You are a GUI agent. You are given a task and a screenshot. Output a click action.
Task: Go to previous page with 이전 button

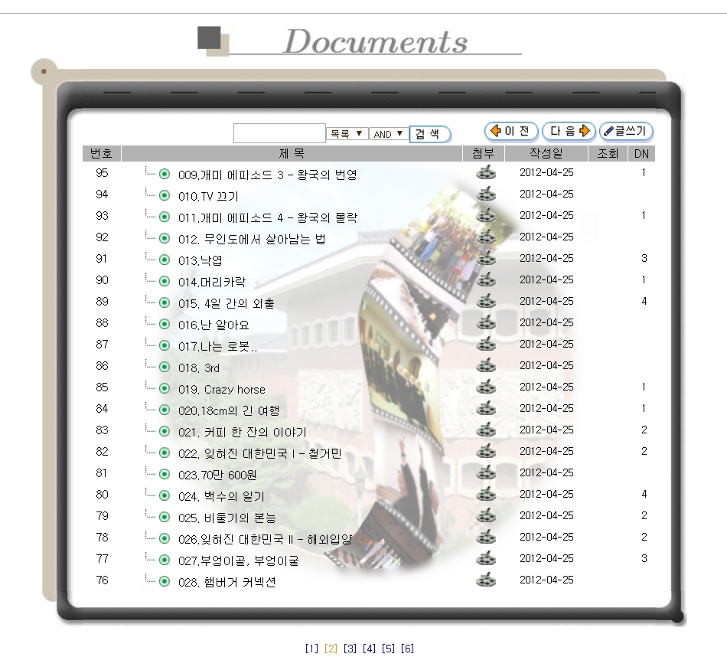click(x=511, y=131)
